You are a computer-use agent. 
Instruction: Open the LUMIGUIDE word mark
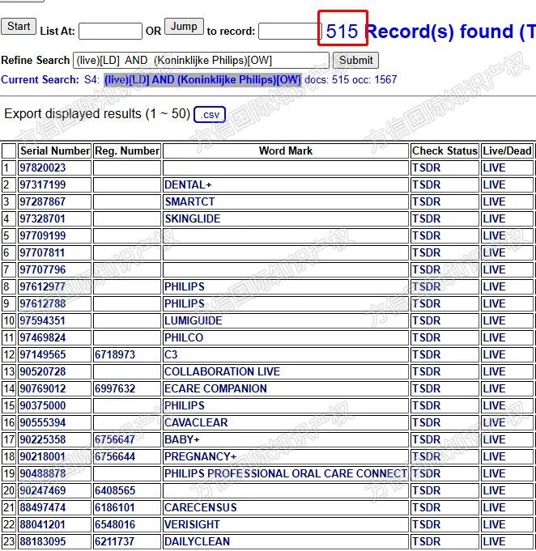(193, 321)
